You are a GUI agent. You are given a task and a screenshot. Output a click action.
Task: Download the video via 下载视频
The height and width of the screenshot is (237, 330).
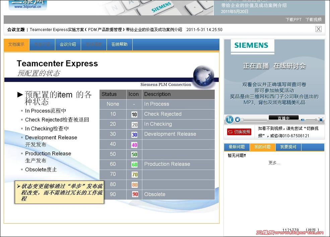pyautogui.click(x=313, y=19)
